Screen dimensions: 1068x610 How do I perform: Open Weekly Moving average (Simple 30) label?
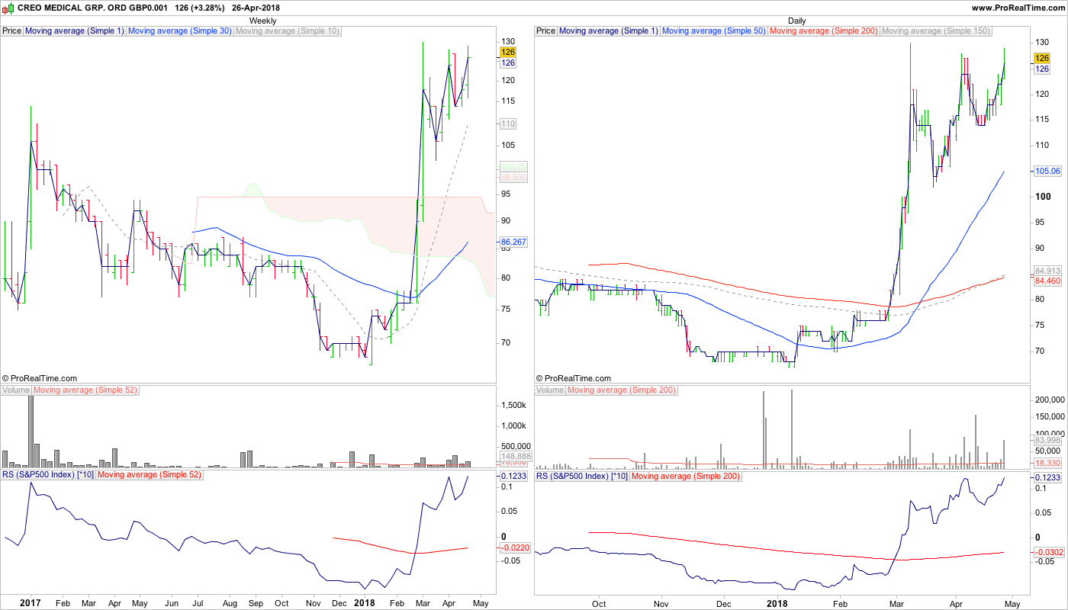(x=179, y=31)
